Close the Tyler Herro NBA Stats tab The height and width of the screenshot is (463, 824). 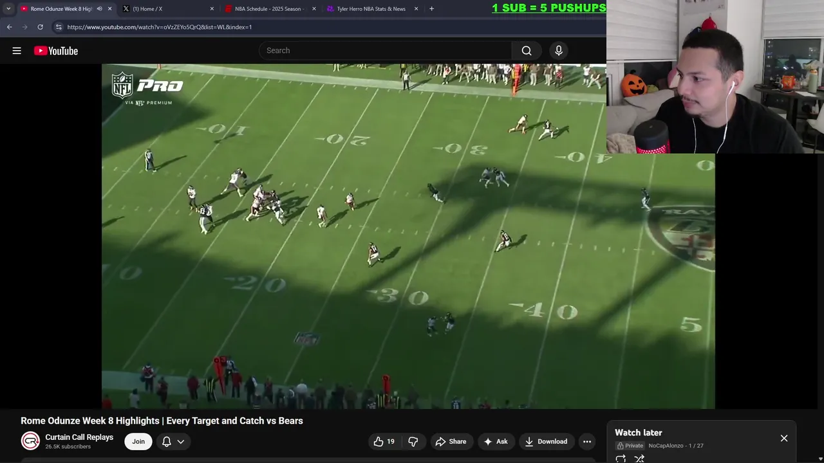[416, 9]
